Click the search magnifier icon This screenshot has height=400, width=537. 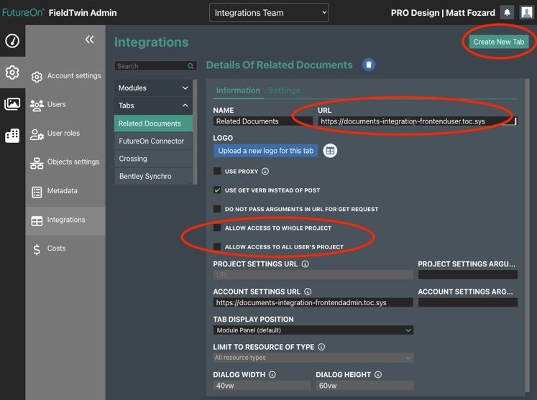click(191, 66)
